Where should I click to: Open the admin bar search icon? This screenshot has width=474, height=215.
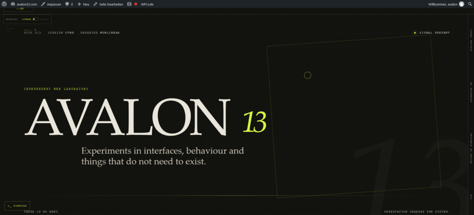pyautogui.click(x=470, y=4)
